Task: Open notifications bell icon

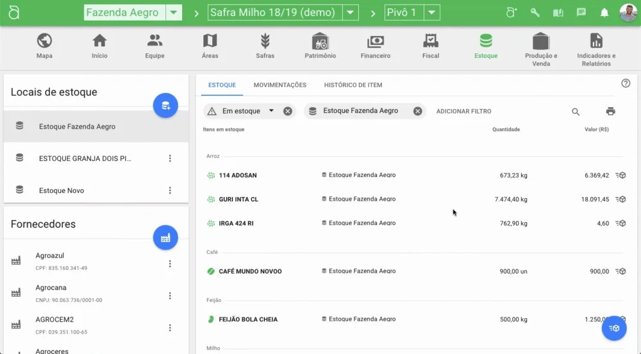Action: point(604,13)
